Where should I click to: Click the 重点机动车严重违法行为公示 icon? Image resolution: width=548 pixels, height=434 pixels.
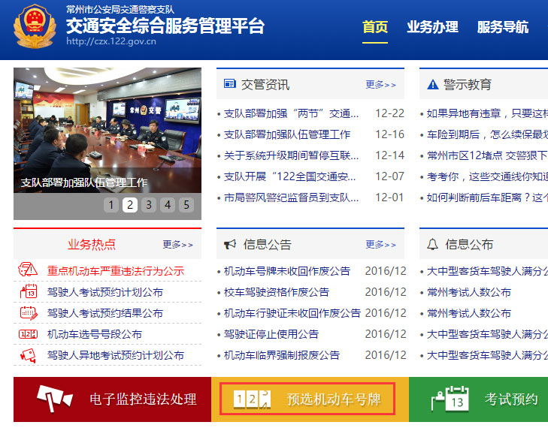click(28, 271)
